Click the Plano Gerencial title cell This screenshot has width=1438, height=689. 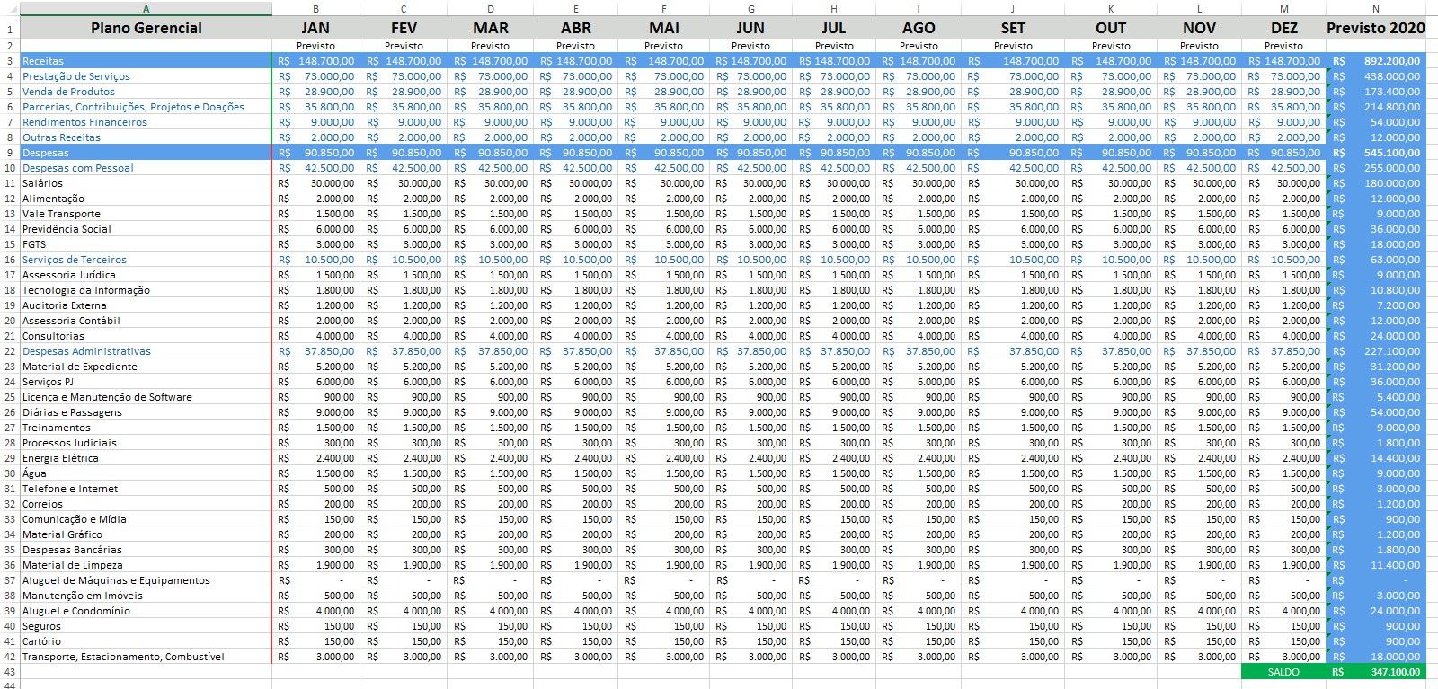point(146,28)
